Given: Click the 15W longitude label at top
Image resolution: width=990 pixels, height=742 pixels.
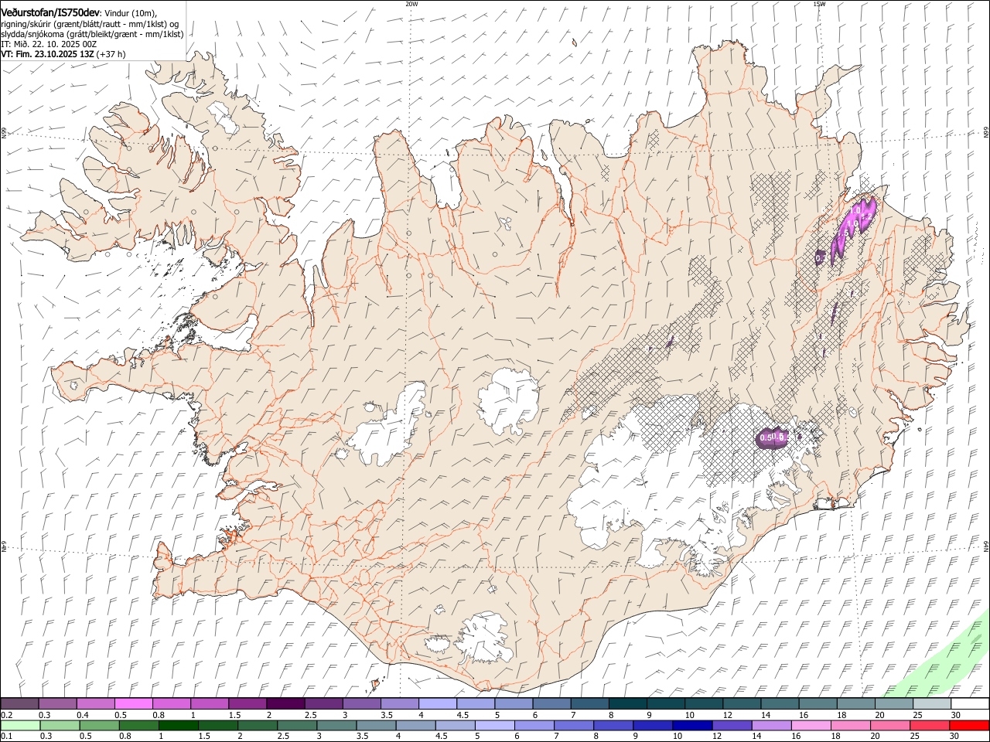Looking at the screenshot, I should [819, 4].
